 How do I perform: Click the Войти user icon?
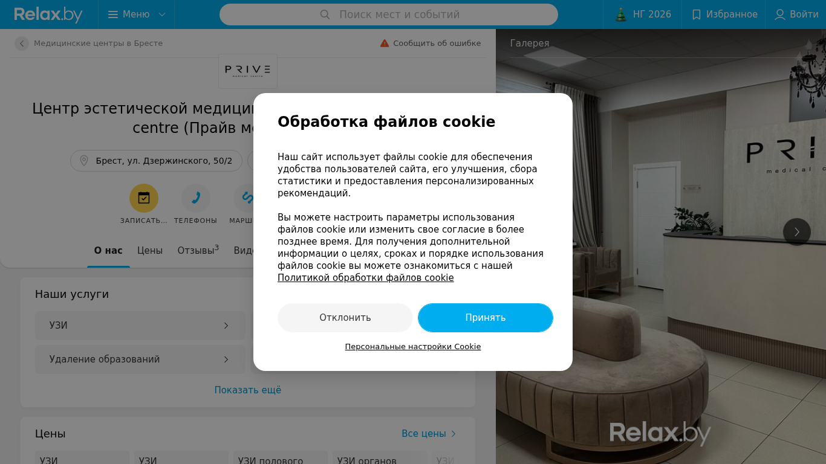pos(780,14)
